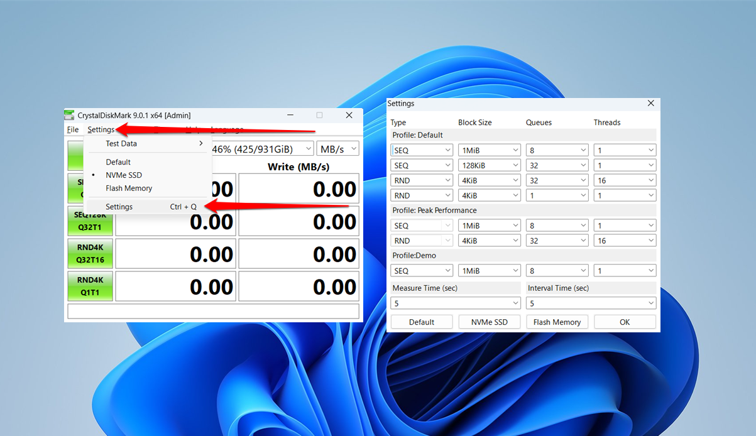Select the NVMe SSD profile in the menu
756x436 pixels.
click(123, 175)
